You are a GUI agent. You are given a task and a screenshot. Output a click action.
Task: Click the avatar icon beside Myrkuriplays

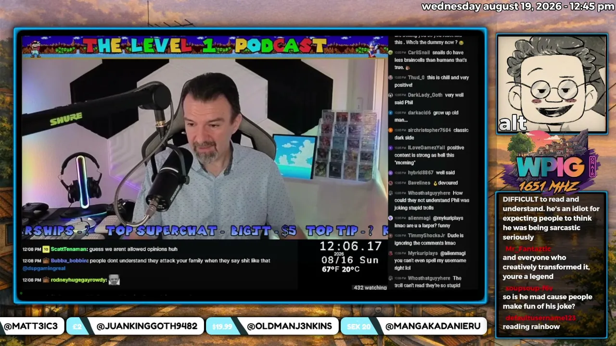coord(390,253)
